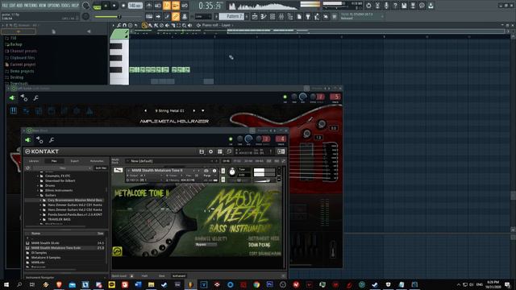Open the HELP menu

(75, 6)
